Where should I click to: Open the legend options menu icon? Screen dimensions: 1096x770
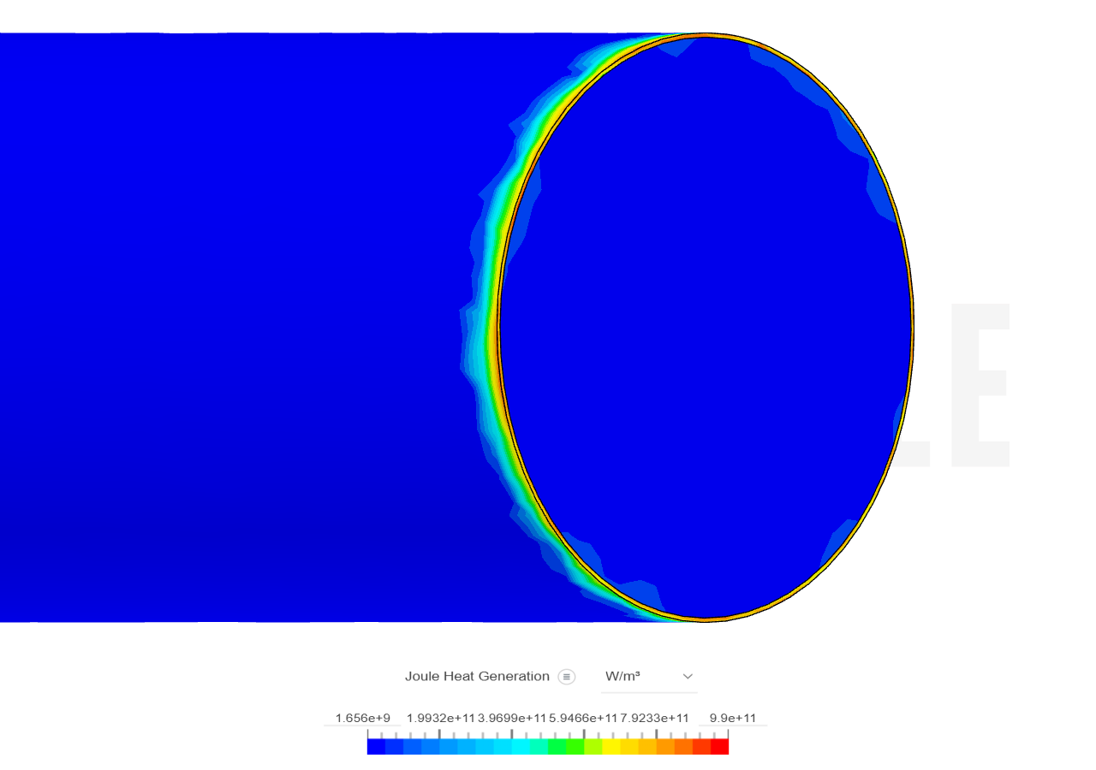(x=566, y=677)
